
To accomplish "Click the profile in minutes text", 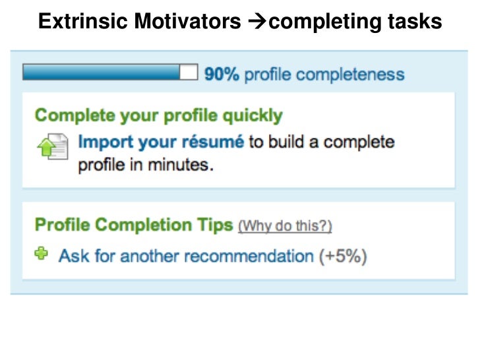I will (x=146, y=165).
